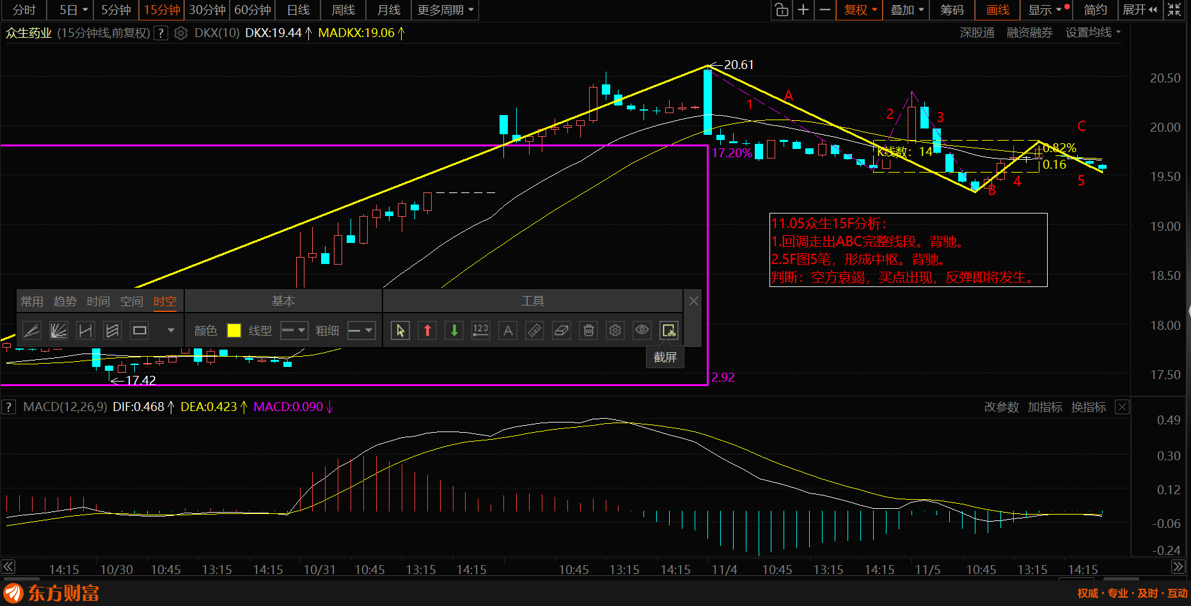Switch to the 30分钟 period tab
Image resolution: width=1191 pixels, height=606 pixels.
[207, 10]
